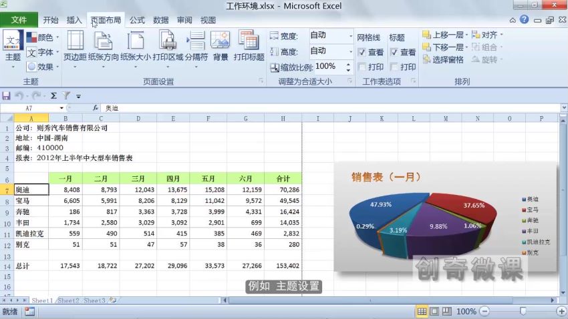Click zoom out minus button
The height and width of the screenshot is (319, 568).
(x=484, y=311)
